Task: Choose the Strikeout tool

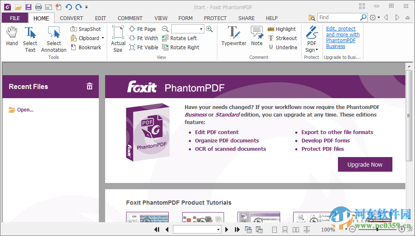Action: [282, 38]
